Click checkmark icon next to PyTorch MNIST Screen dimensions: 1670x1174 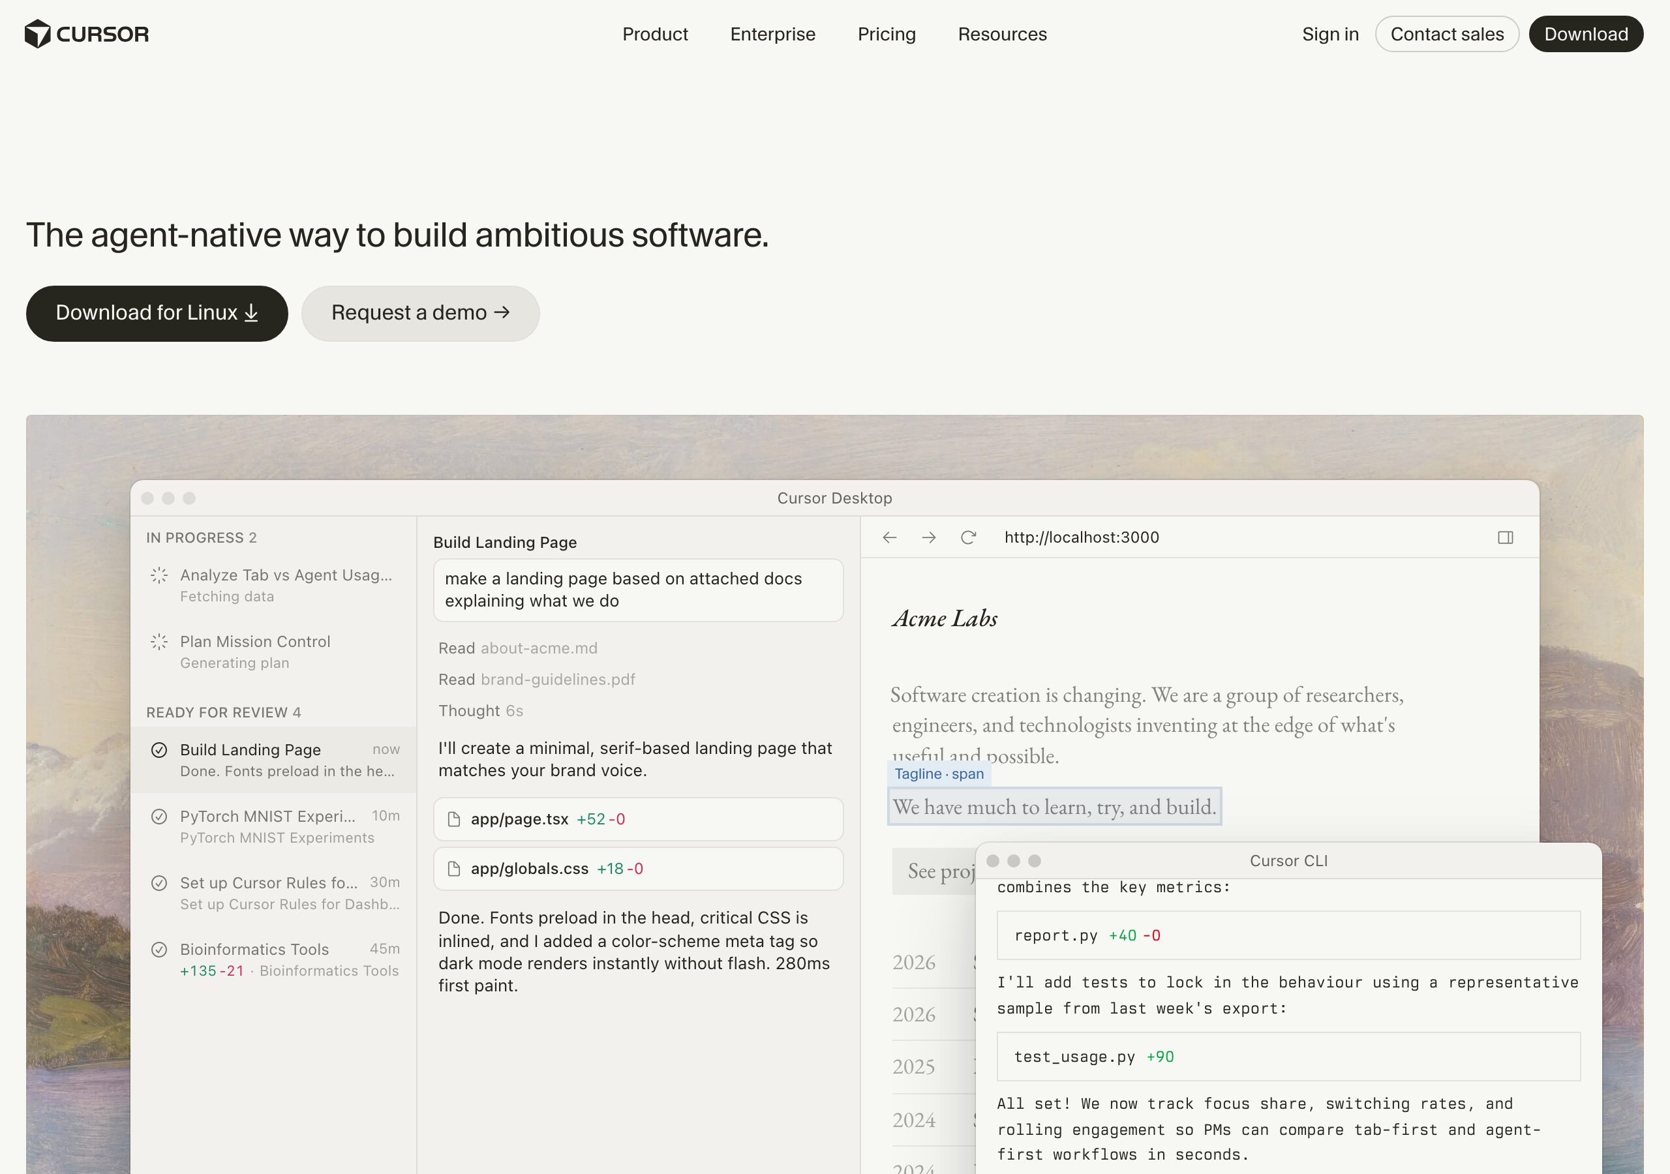click(159, 816)
